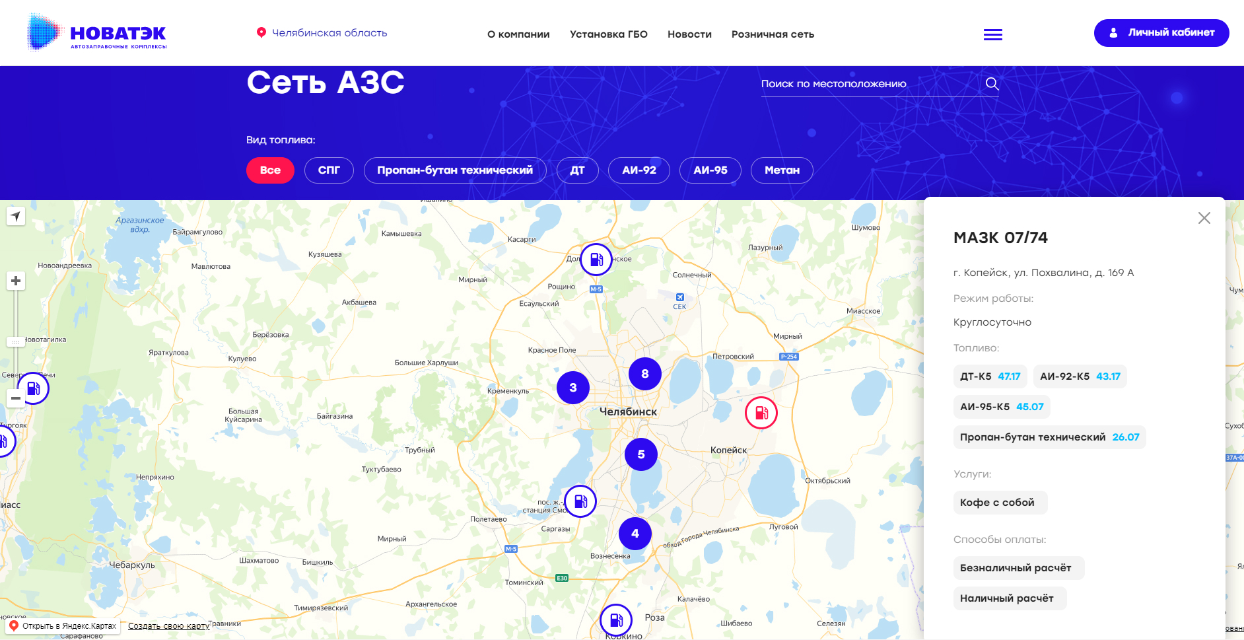Zoom out the map with minus button

[x=16, y=398]
